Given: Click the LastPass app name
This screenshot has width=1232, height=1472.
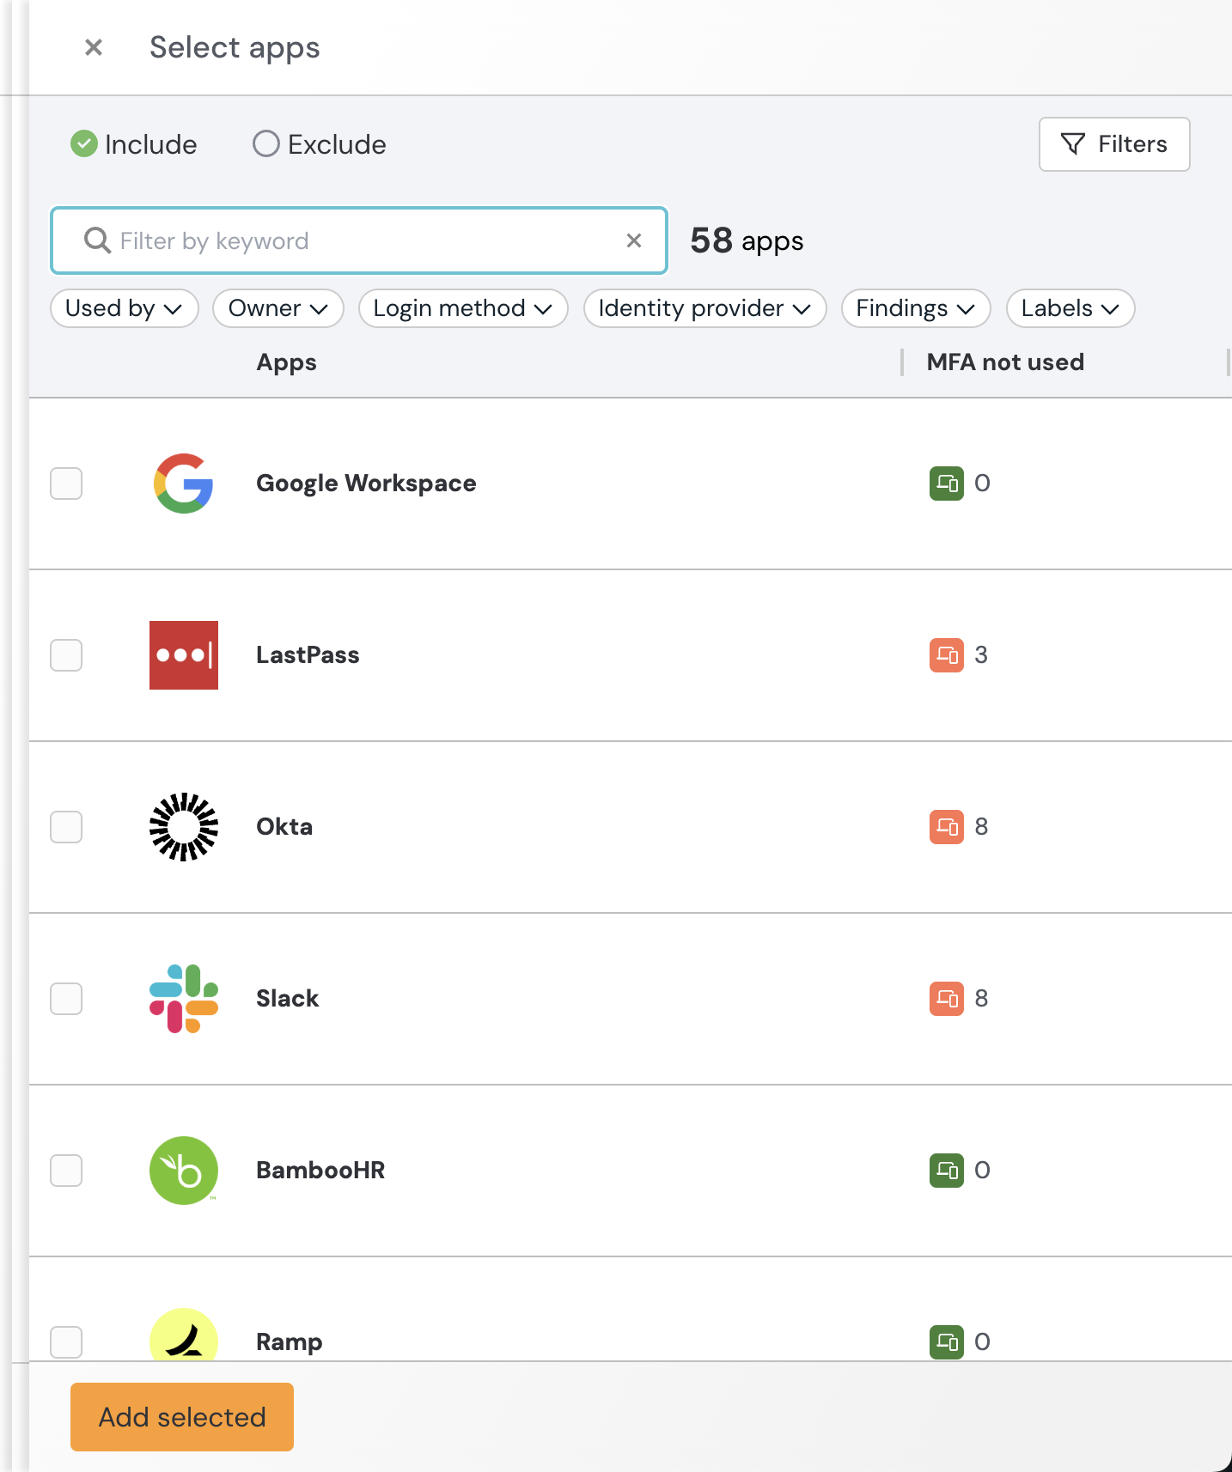Looking at the screenshot, I should pos(308,655).
